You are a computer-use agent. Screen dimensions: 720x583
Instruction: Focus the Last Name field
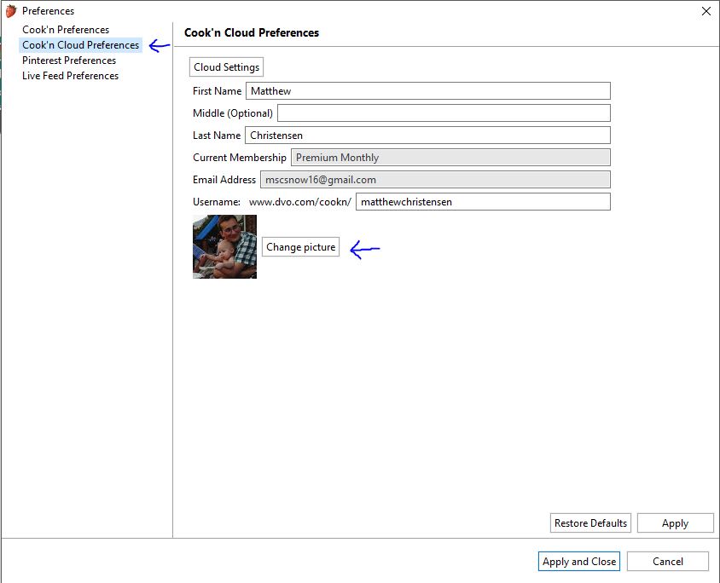(x=428, y=136)
